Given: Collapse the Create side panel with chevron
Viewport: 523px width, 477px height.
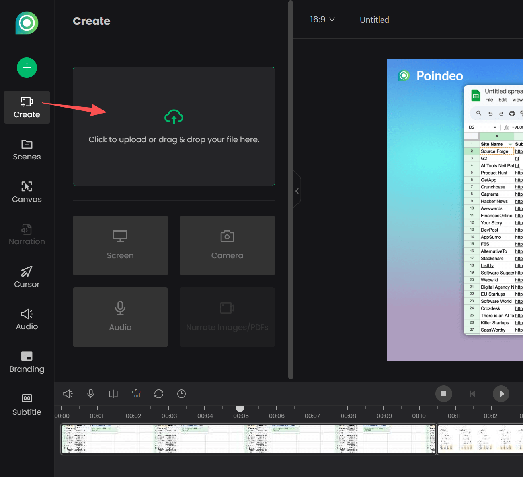Looking at the screenshot, I should point(297,191).
